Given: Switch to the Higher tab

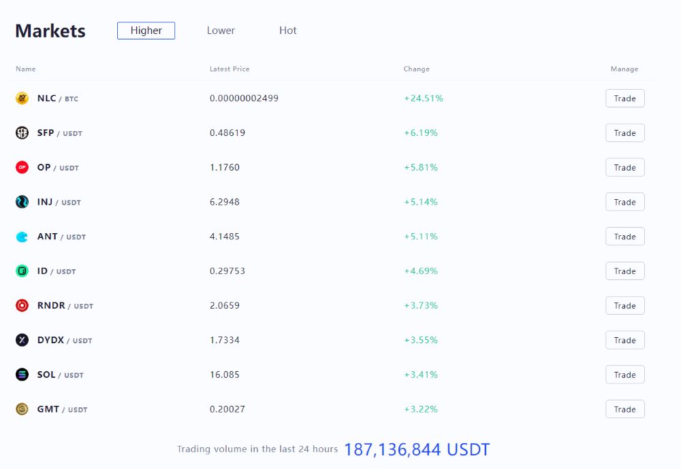Looking at the screenshot, I should click(x=146, y=31).
